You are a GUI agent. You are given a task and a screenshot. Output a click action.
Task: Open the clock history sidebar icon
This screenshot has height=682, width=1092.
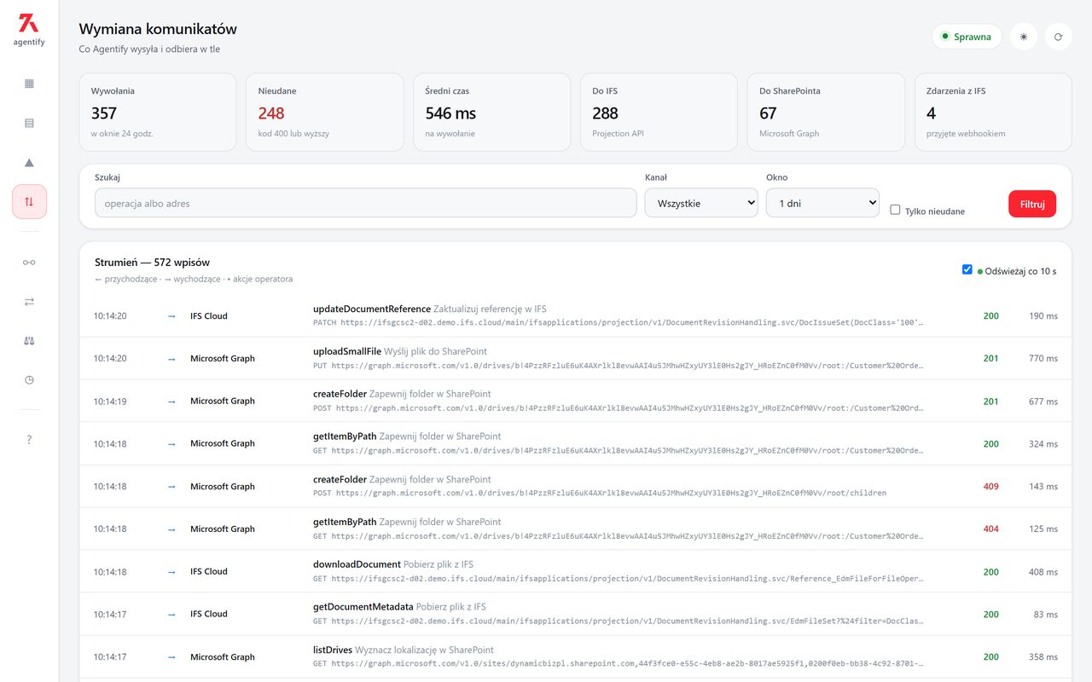(29, 379)
